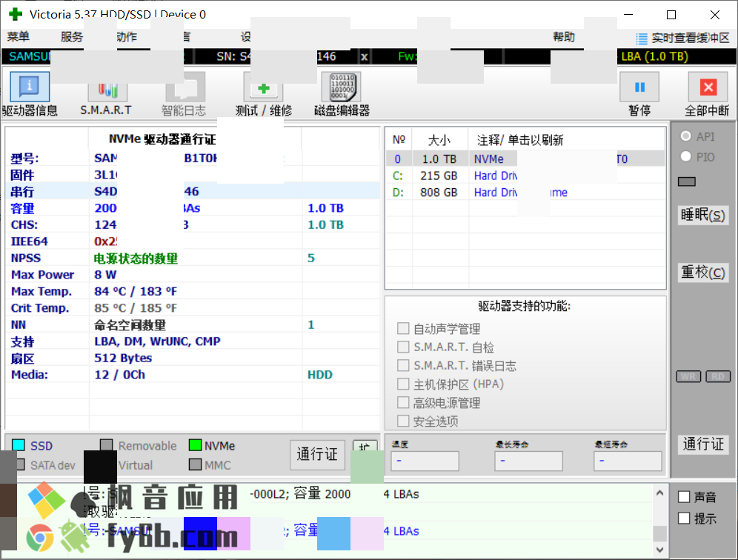Toggle the Automatic Acoustic Management (自动声学管理) checkbox
The width and height of the screenshot is (738, 560).
click(403, 328)
